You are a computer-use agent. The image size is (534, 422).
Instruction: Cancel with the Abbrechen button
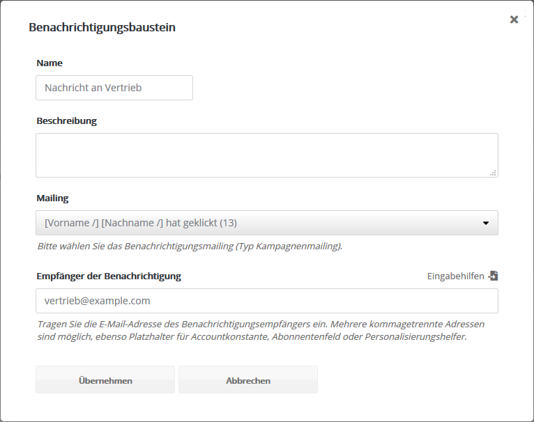248,380
